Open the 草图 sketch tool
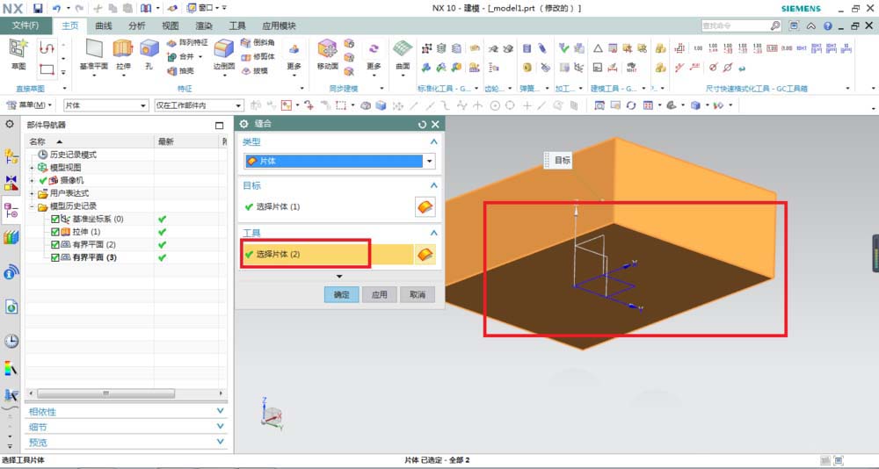Image resolution: width=879 pixels, height=469 pixels. (18, 55)
